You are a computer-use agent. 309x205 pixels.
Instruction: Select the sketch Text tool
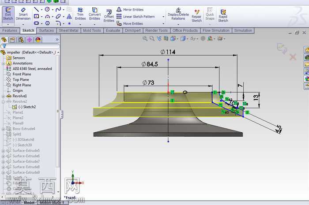coord(69,16)
